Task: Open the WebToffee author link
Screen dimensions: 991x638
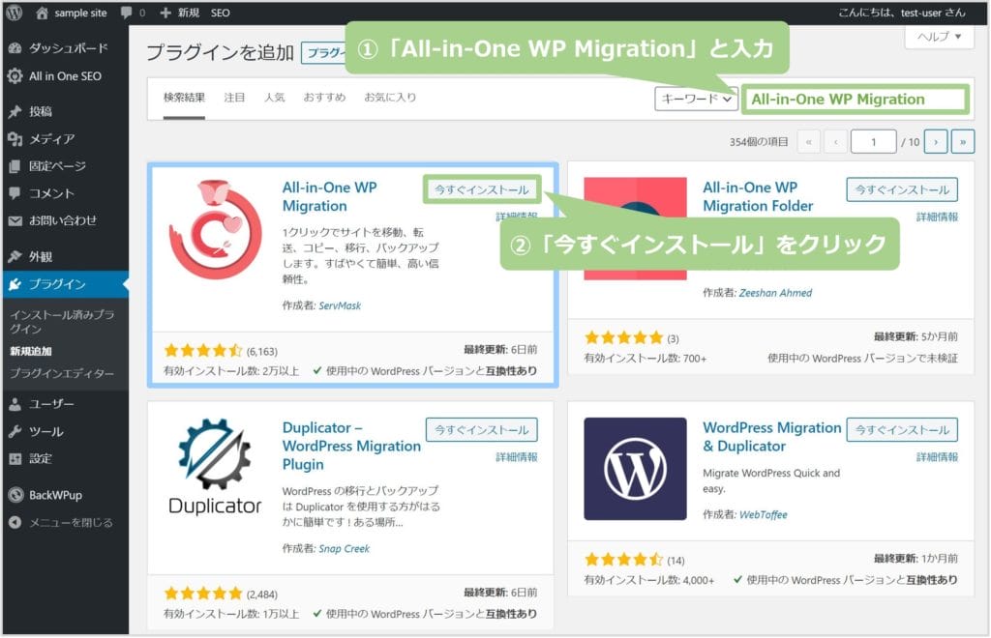Action: (763, 515)
